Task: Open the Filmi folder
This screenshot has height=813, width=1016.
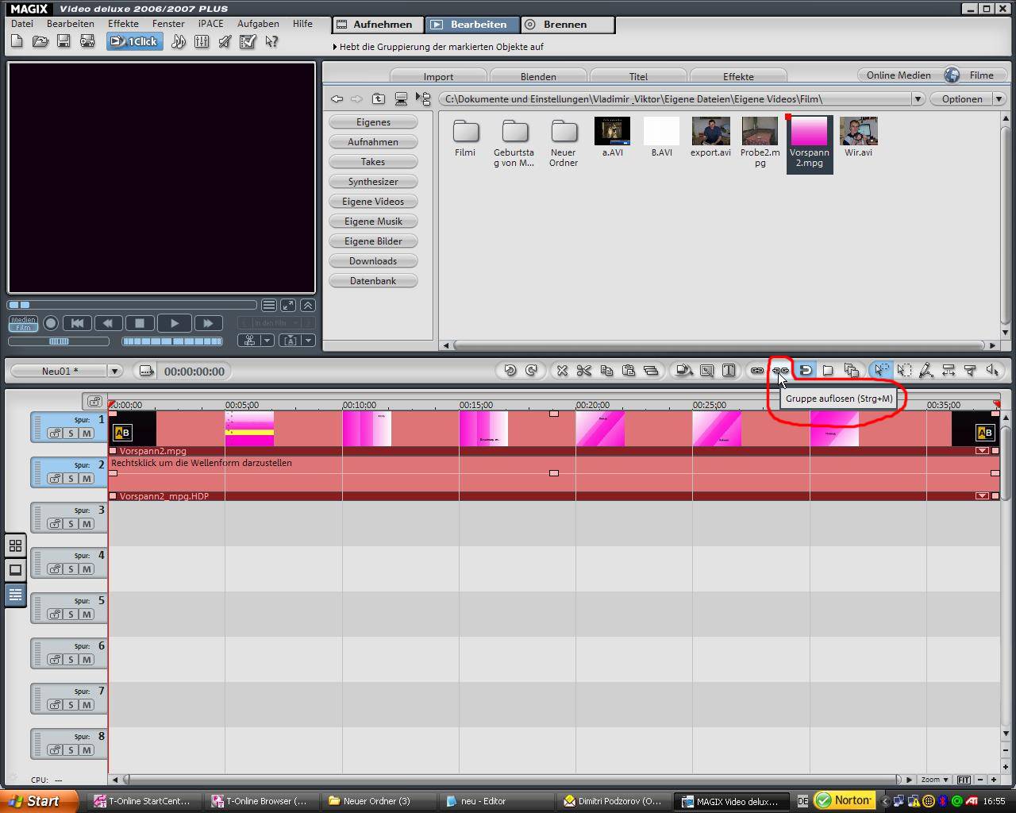Action: [x=465, y=137]
